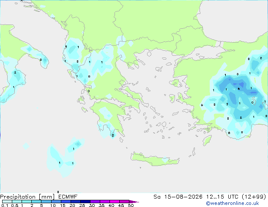Click the legend label "0.1"

5,205
